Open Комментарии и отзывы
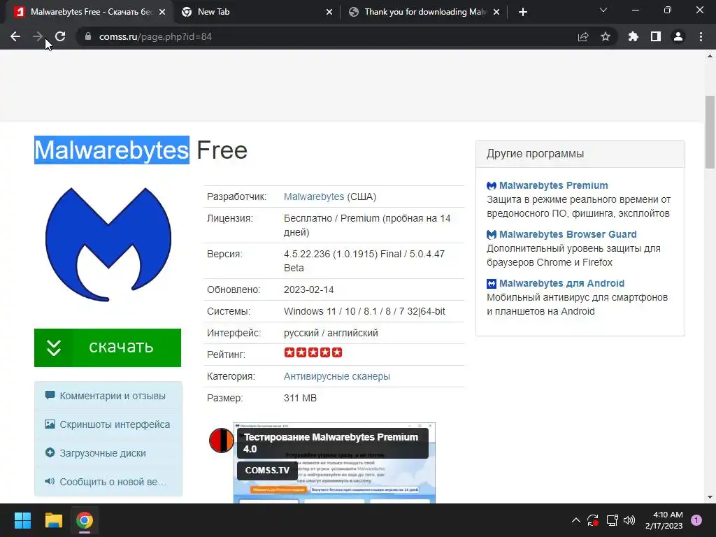 tap(108, 396)
